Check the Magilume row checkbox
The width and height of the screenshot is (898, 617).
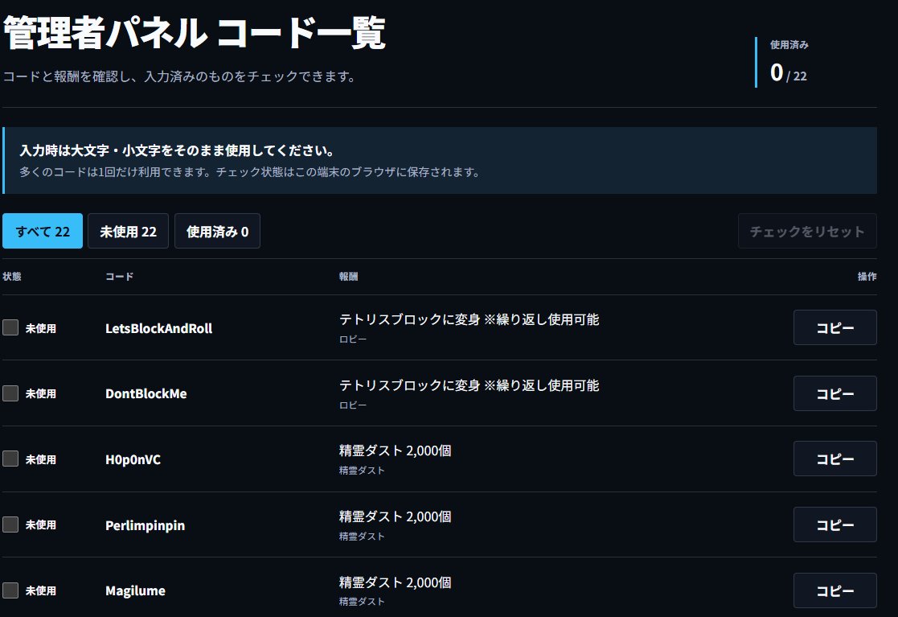(x=10, y=590)
